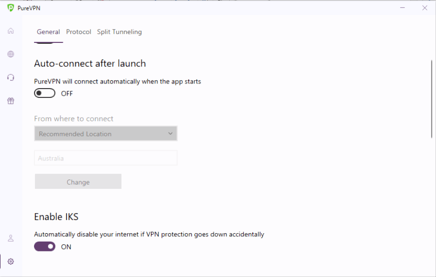Open the globe Locations icon in the sidebar
The height and width of the screenshot is (277, 436).
11,54
